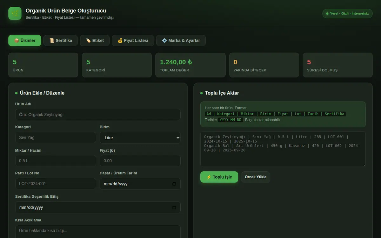Image resolution: width=381 pixels, height=238 pixels.
Task: Focus the Miktar / Hacim field
Action: (56, 161)
